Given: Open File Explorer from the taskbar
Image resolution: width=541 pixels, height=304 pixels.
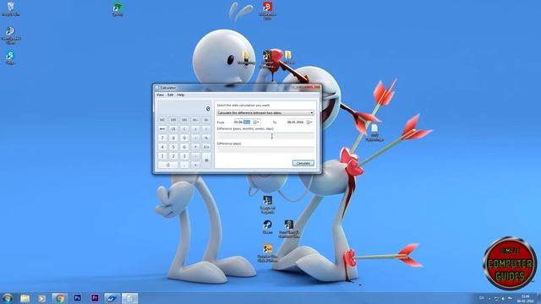Looking at the screenshot, I should pos(25,298).
